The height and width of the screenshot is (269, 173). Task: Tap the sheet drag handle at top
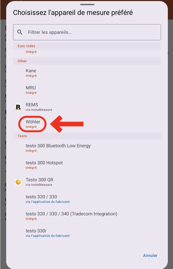click(87, 4)
